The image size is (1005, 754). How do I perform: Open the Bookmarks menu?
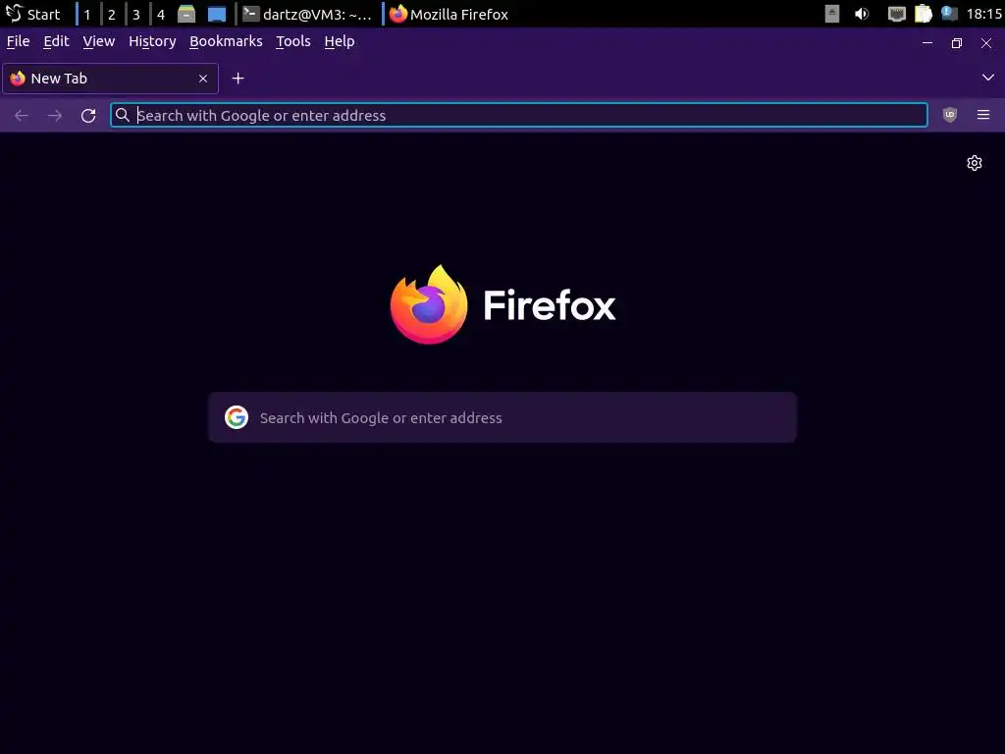[227, 41]
